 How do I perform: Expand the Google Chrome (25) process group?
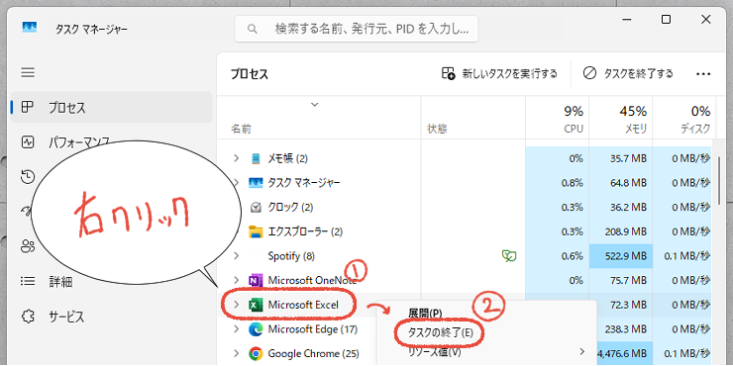click(237, 353)
